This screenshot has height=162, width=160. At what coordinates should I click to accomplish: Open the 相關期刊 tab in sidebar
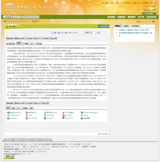tap(126, 26)
